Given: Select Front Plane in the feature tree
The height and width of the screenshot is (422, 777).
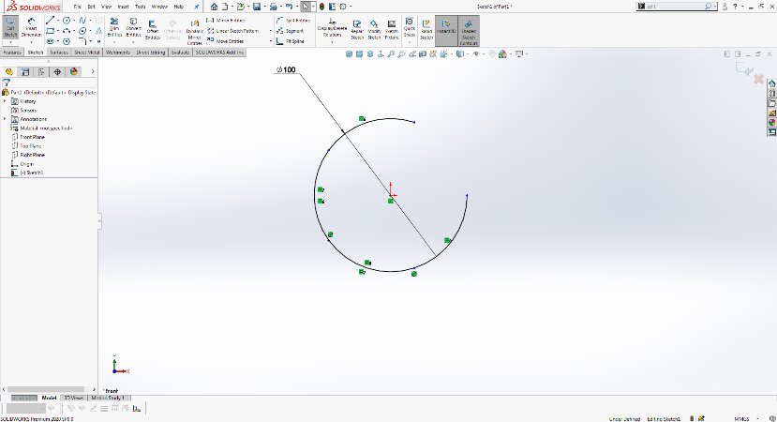Looking at the screenshot, I should (33, 137).
